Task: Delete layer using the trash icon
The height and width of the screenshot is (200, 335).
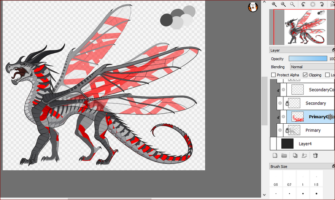Action: [315, 156]
